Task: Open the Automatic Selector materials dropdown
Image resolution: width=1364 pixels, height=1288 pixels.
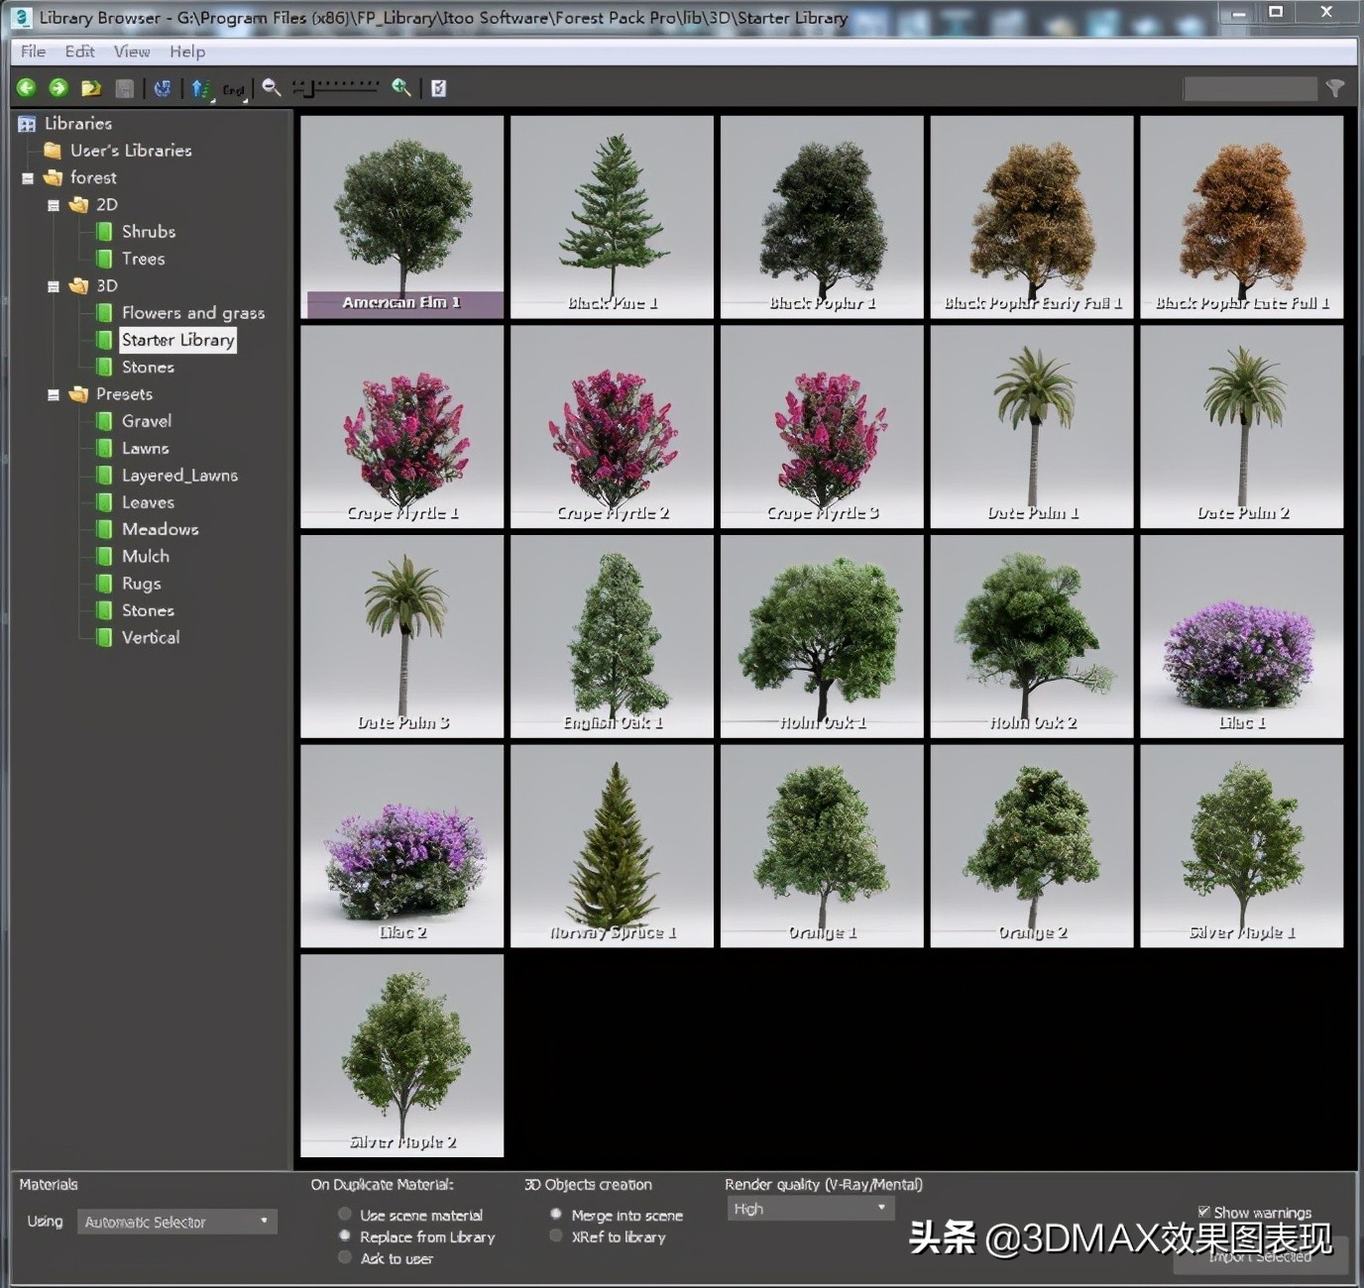Action: 176,1222
